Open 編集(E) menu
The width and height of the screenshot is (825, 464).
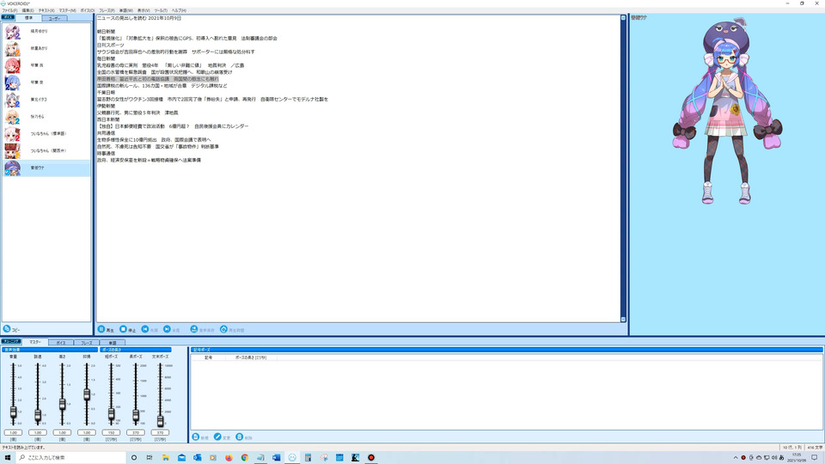point(27,10)
